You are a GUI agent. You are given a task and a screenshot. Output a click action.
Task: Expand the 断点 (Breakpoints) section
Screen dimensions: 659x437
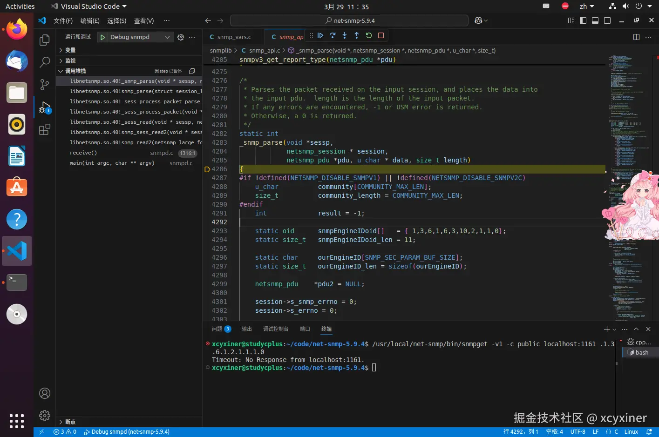pos(70,422)
